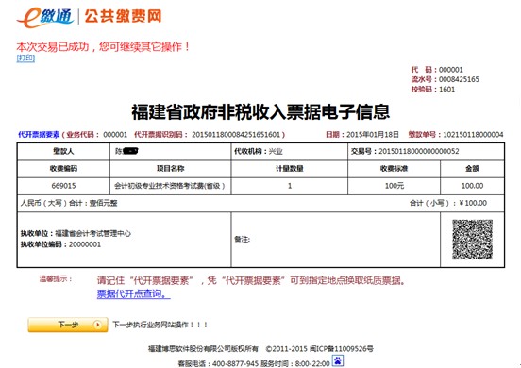Open 票据代开点查询 link
521x368 pixels.
134,294
